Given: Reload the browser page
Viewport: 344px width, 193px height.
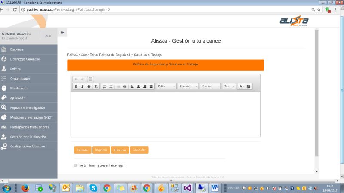Looking at the screenshot, I should click(x=15, y=9).
